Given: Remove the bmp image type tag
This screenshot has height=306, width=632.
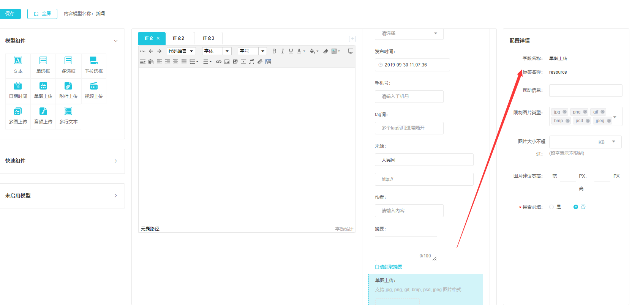Looking at the screenshot, I should coord(568,121).
